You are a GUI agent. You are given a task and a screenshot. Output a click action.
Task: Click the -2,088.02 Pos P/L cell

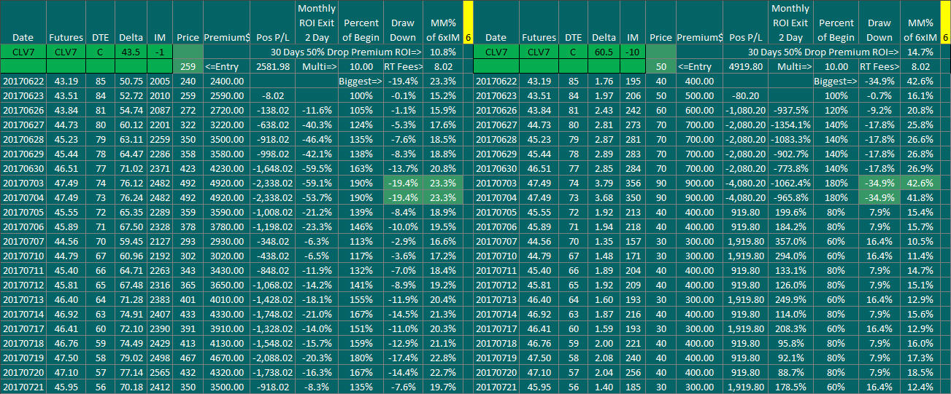[x=272, y=358]
